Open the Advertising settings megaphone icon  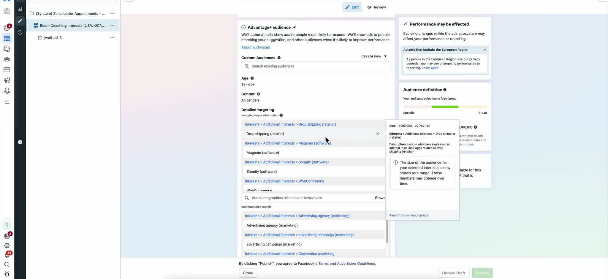click(7, 80)
